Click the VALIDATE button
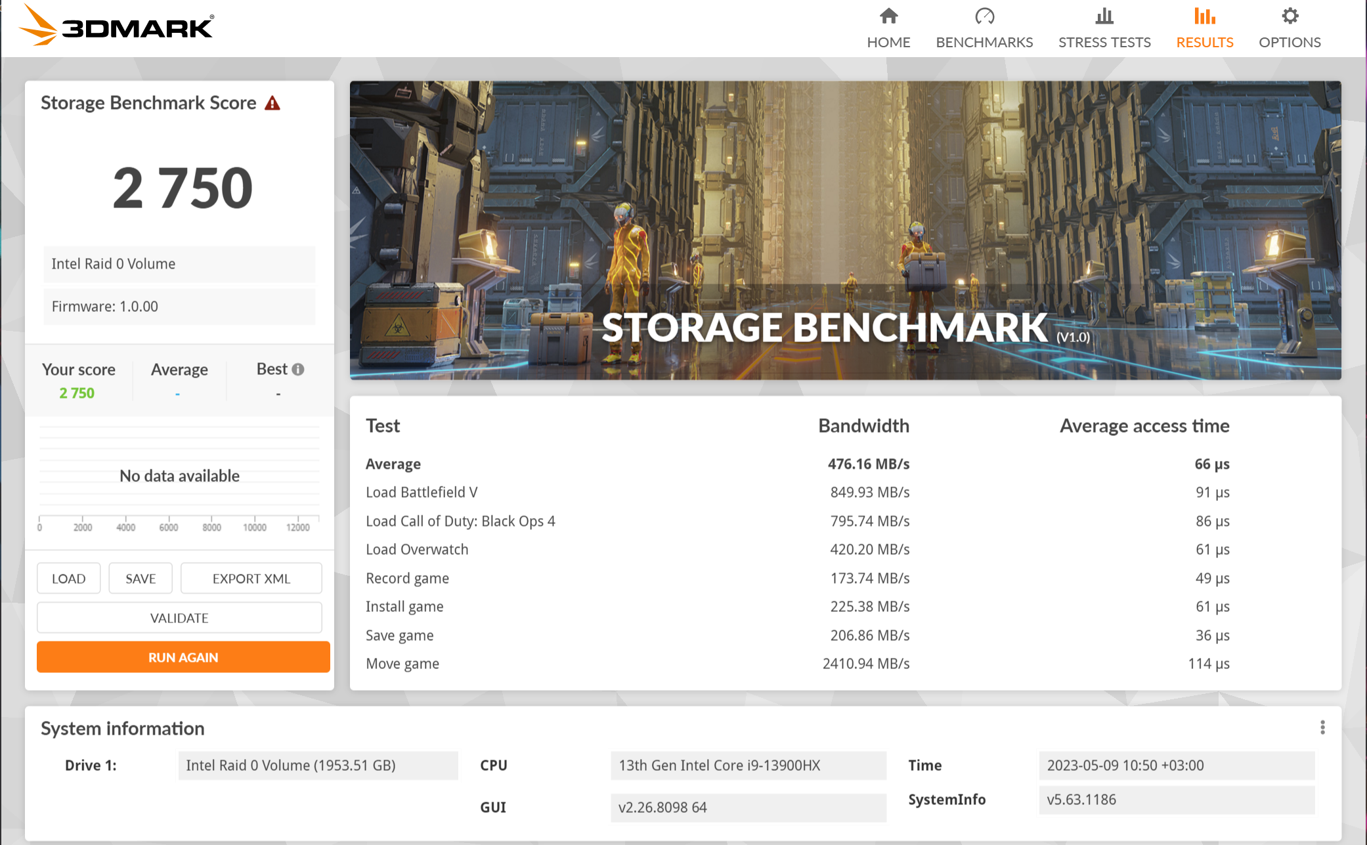 click(179, 618)
